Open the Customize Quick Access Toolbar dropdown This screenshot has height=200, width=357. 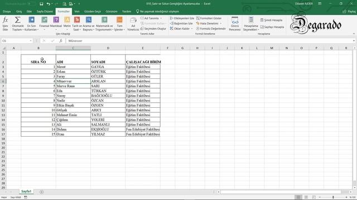(x=79, y=4)
